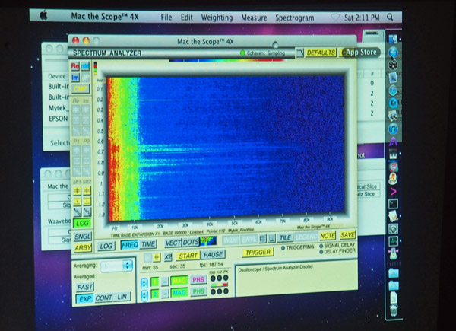Click the X2 expansion button

point(168,256)
